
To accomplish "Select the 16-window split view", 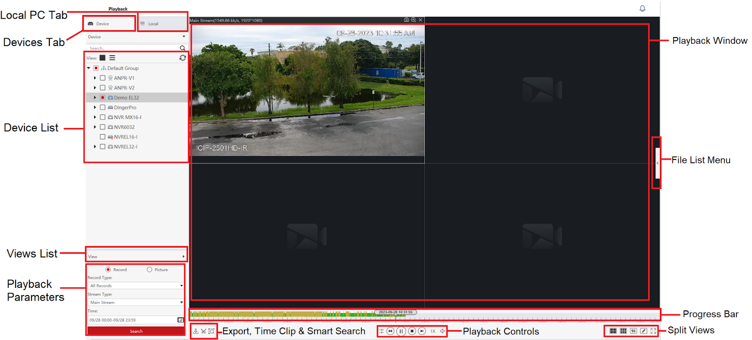I will coord(634,331).
